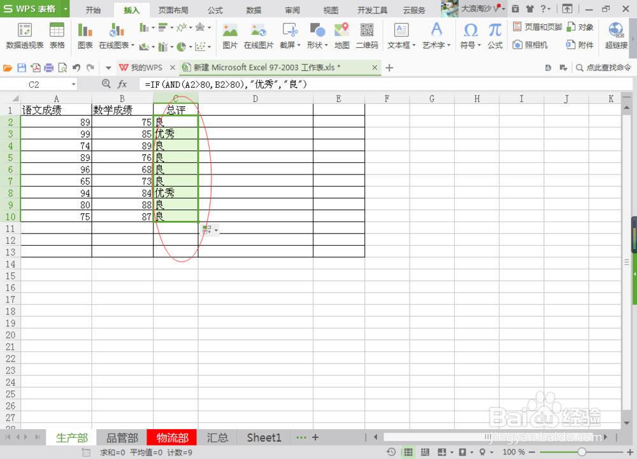Open the 文本框 text box dropdown
637x459 pixels.
pos(401,36)
